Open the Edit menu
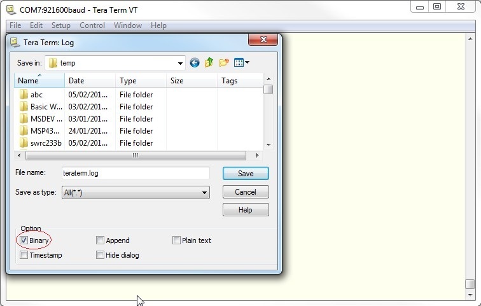Viewport: 481px width, 306px height. pyautogui.click(x=36, y=25)
